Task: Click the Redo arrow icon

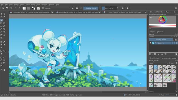Action: 19,8
